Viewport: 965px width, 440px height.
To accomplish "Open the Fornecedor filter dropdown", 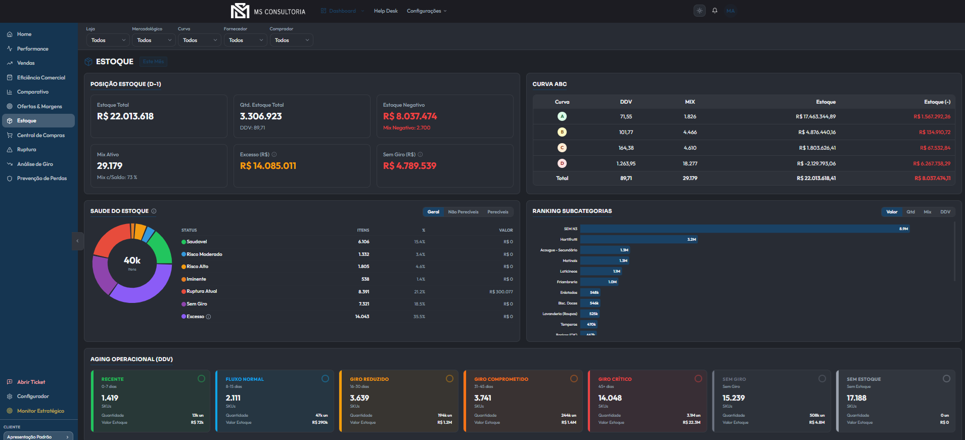I will [246, 40].
